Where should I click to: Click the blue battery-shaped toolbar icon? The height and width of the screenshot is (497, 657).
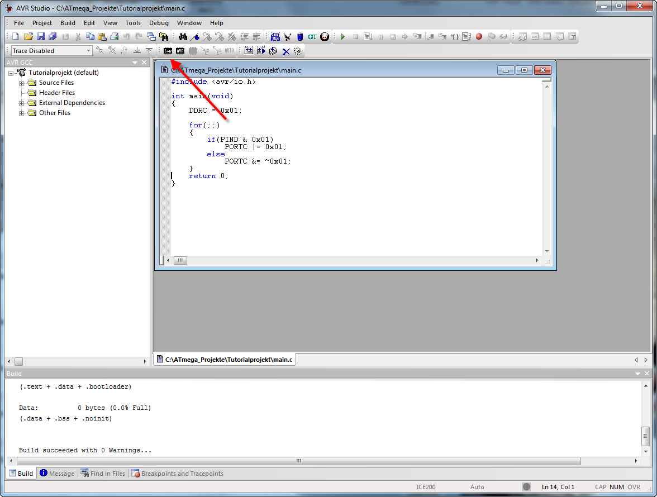click(x=300, y=37)
